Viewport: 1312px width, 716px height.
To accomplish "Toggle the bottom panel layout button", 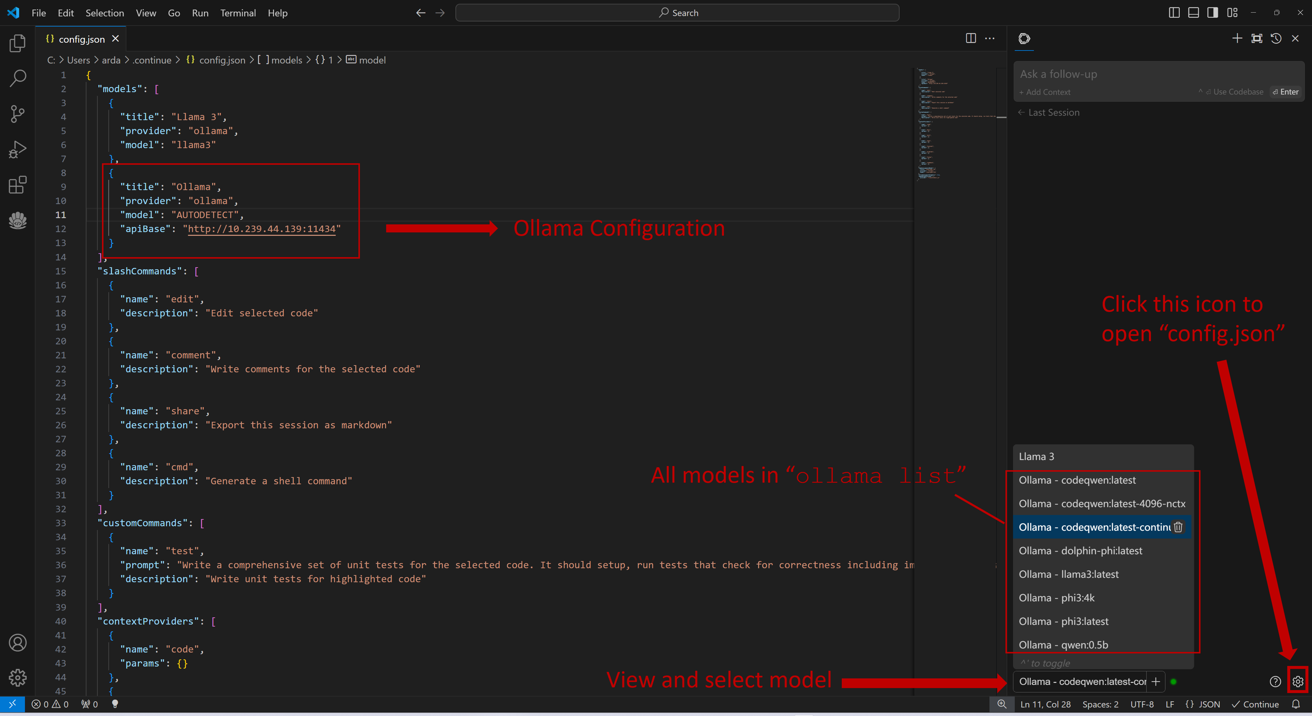I will tap(1193, 13).
